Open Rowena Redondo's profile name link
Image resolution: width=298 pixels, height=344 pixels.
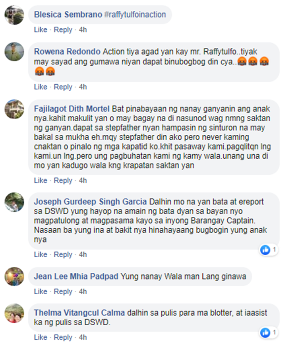coord(67,52)
